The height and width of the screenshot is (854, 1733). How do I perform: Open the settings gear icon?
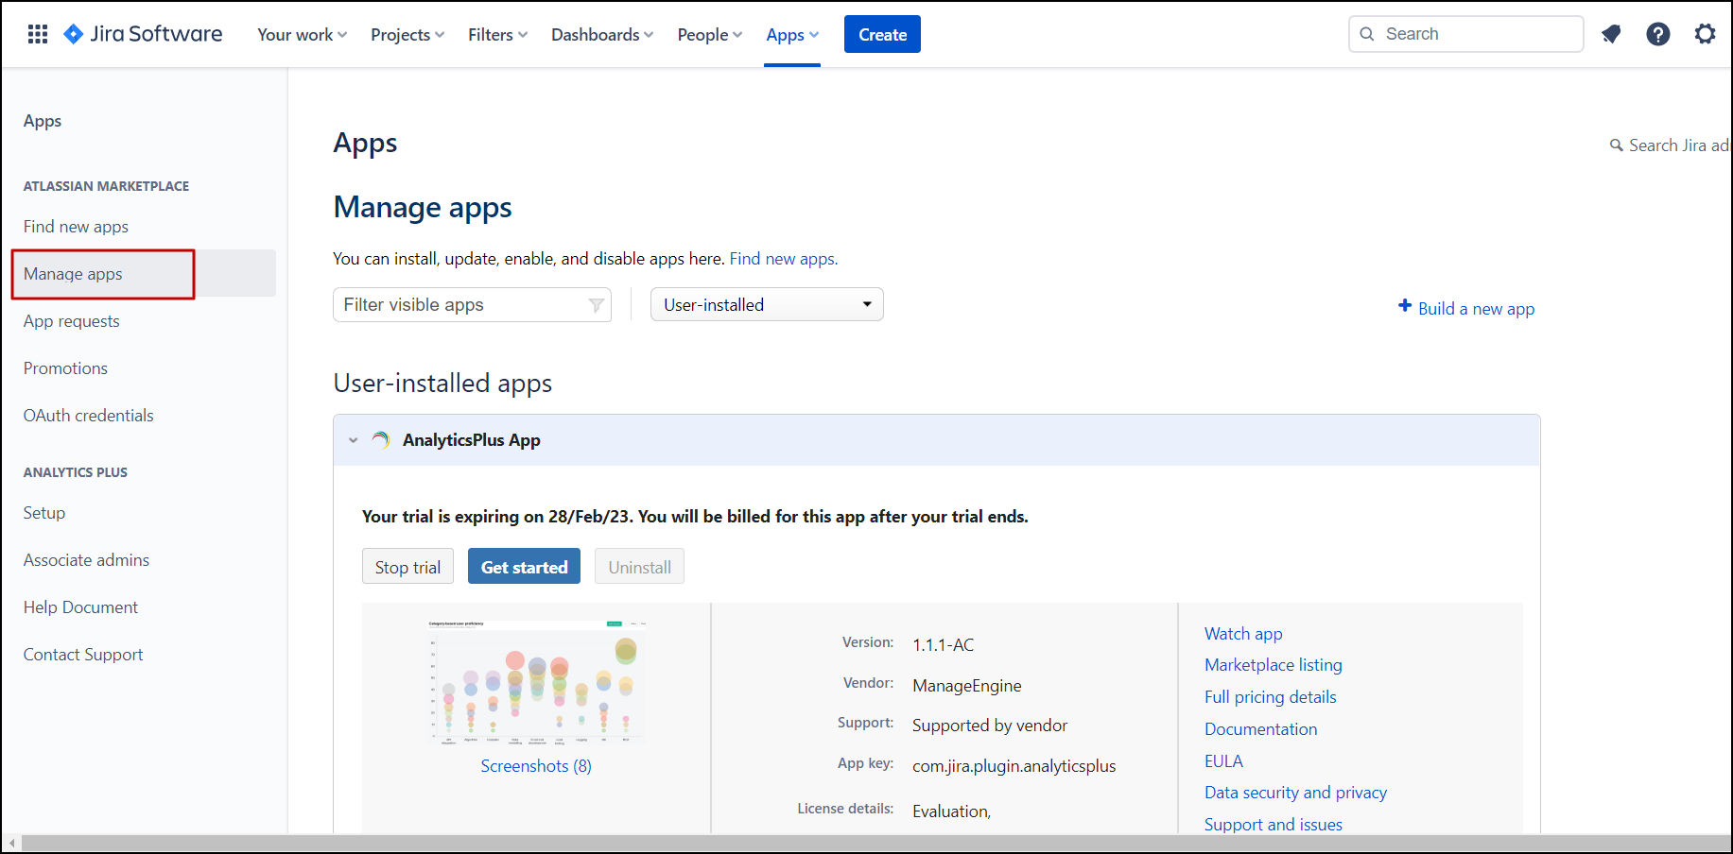tap(1705, 35)
